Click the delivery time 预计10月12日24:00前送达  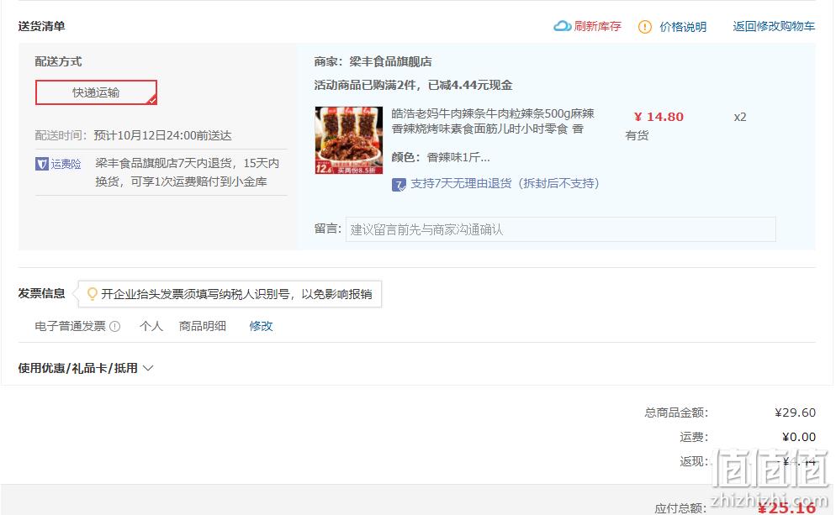tap(162, 135)
